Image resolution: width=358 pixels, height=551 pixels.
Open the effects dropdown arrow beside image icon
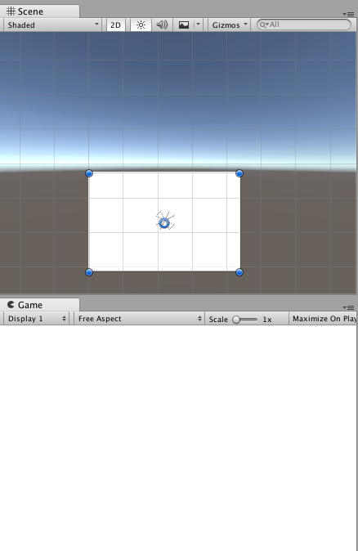tap(198, 25)
